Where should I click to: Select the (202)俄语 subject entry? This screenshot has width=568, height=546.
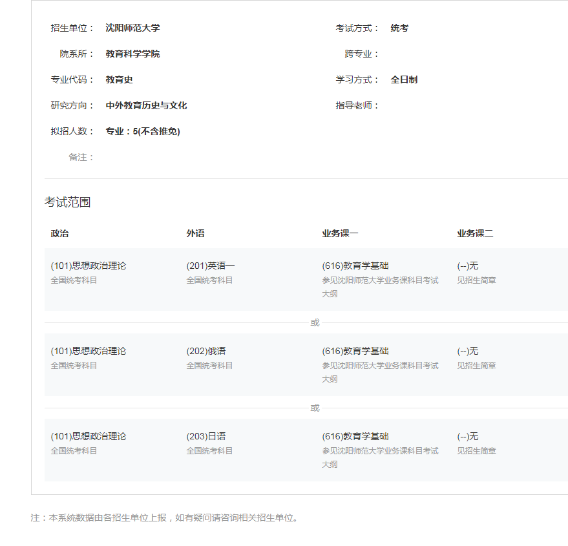pyautogui.click(x=206, y=351)
